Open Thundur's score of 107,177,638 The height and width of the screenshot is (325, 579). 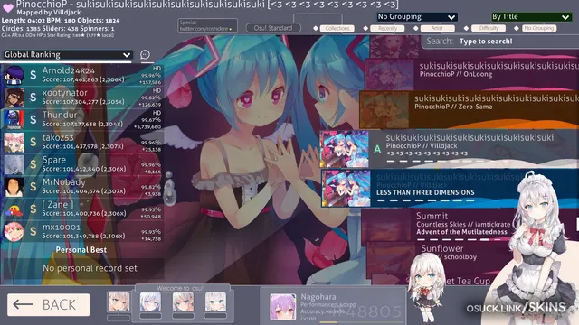click(x=82, y=120)
